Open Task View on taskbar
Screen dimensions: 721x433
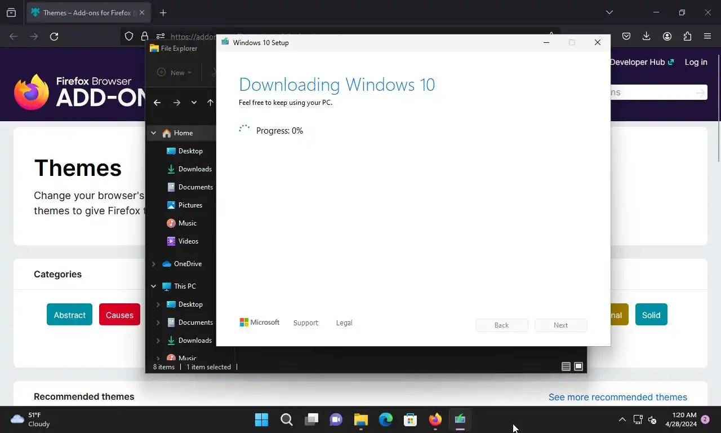311,419
